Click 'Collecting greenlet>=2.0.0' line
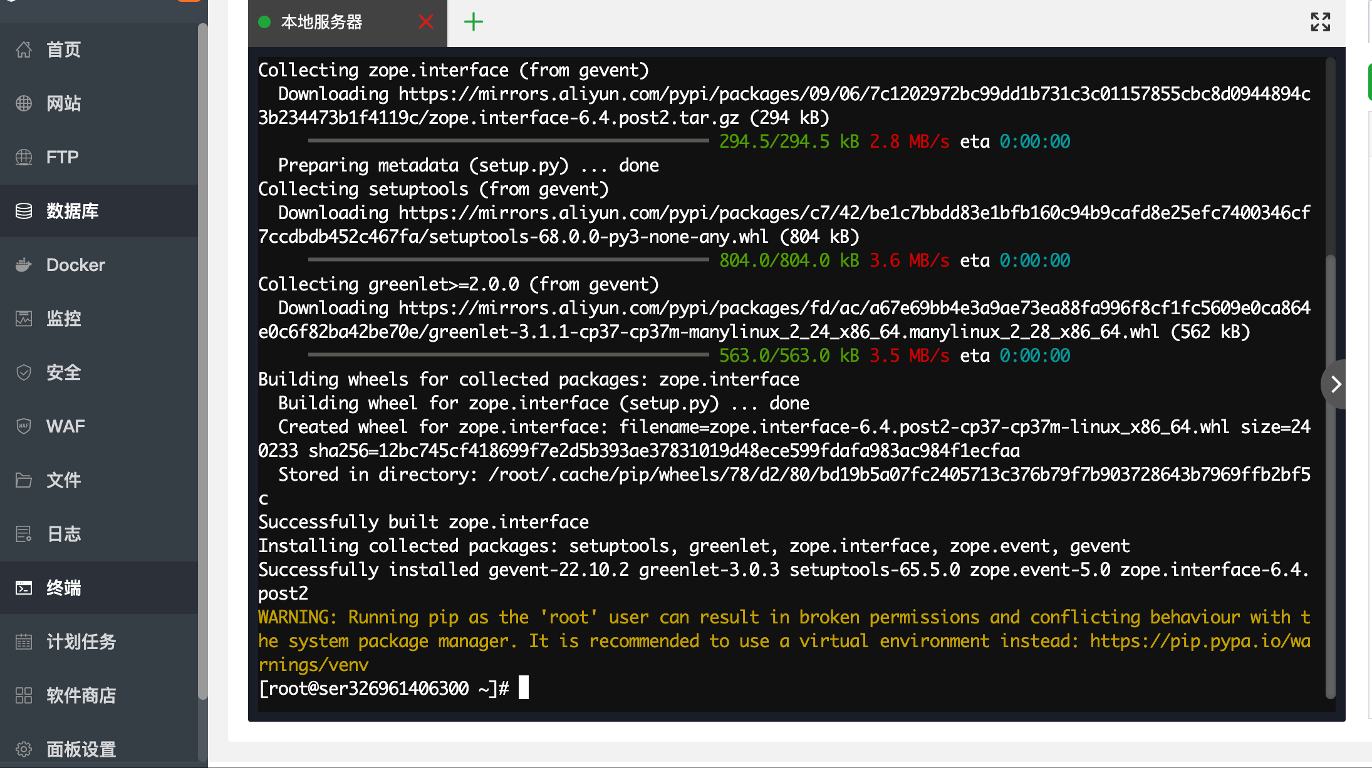1372x768 pixels. click(459, 284)
